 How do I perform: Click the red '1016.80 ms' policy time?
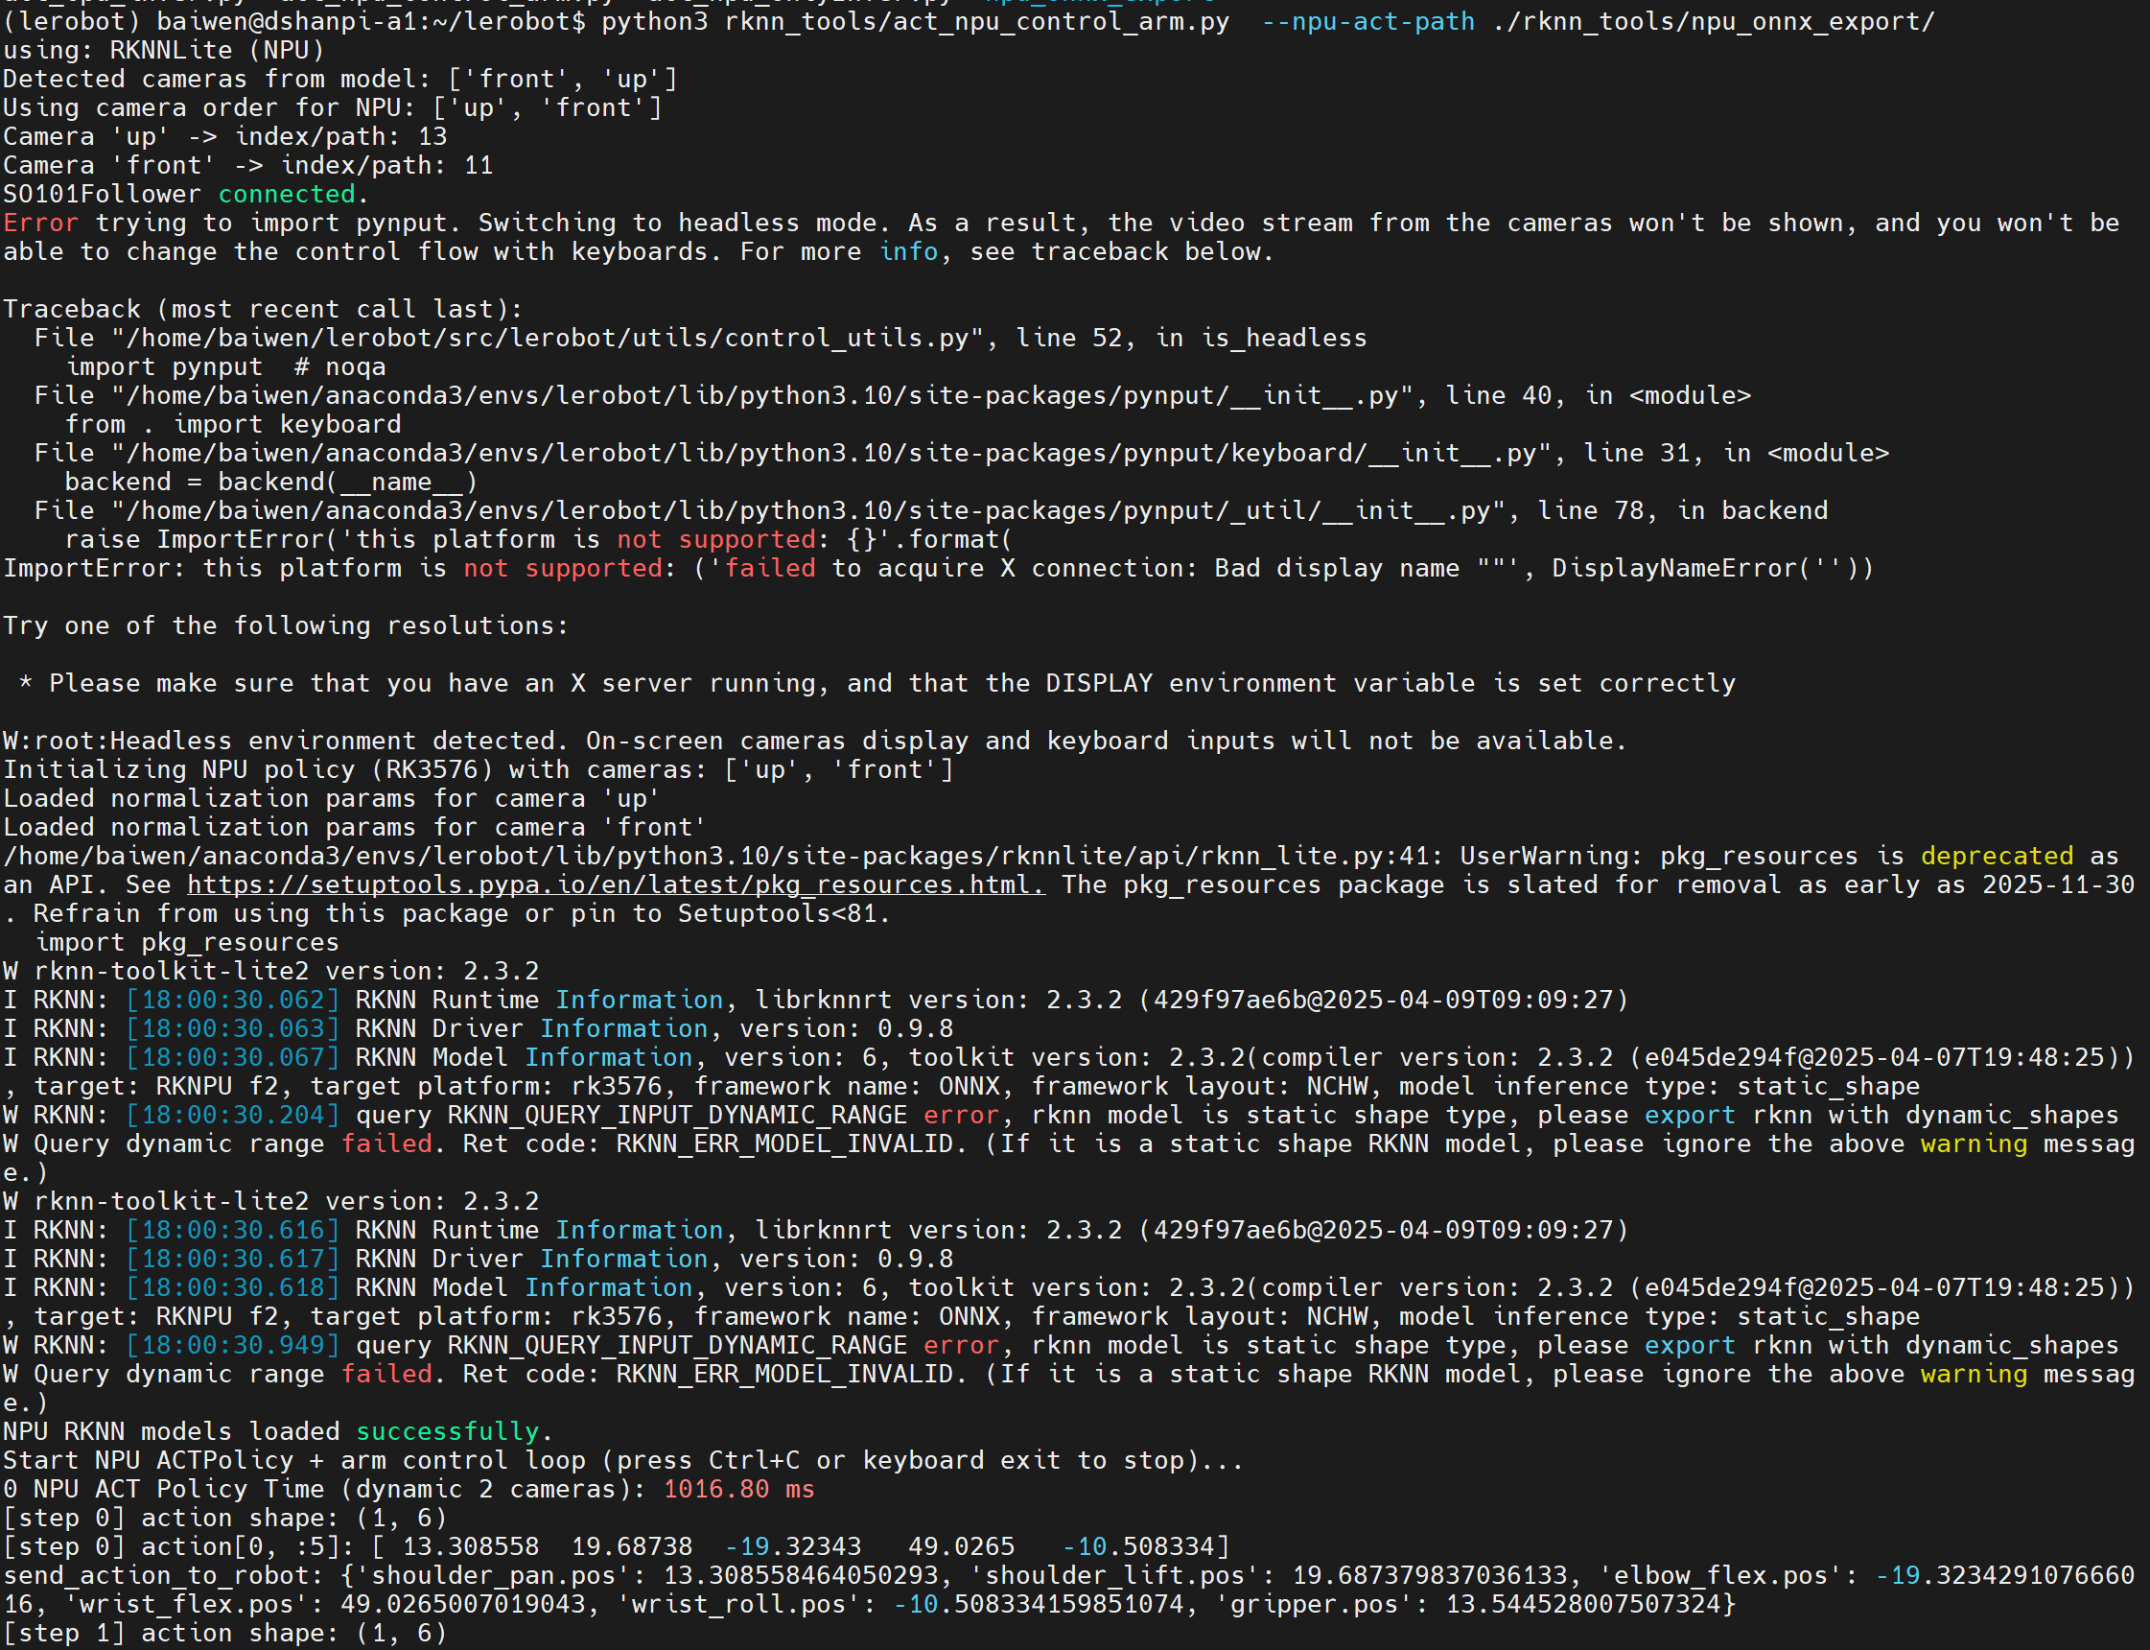(738, 1490)
